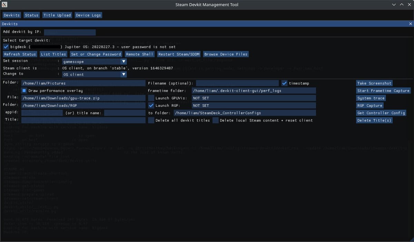Open the Title Upload tab
The height and width of the screenshot is (242, 414).
pyautogui.click(x=57, y=15)
